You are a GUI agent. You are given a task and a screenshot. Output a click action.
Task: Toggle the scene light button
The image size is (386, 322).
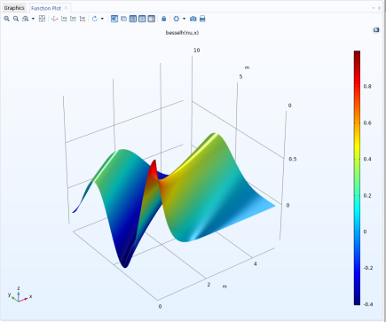(114, 19)
